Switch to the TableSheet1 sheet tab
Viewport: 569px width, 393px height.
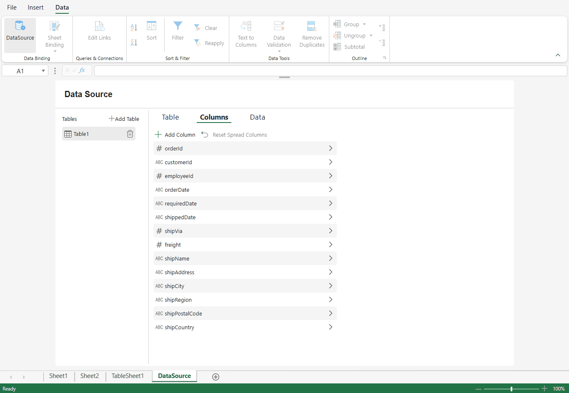128,376
